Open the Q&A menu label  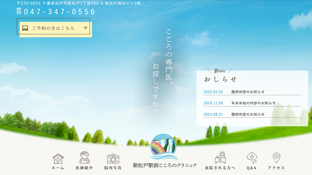coord(252,168)
